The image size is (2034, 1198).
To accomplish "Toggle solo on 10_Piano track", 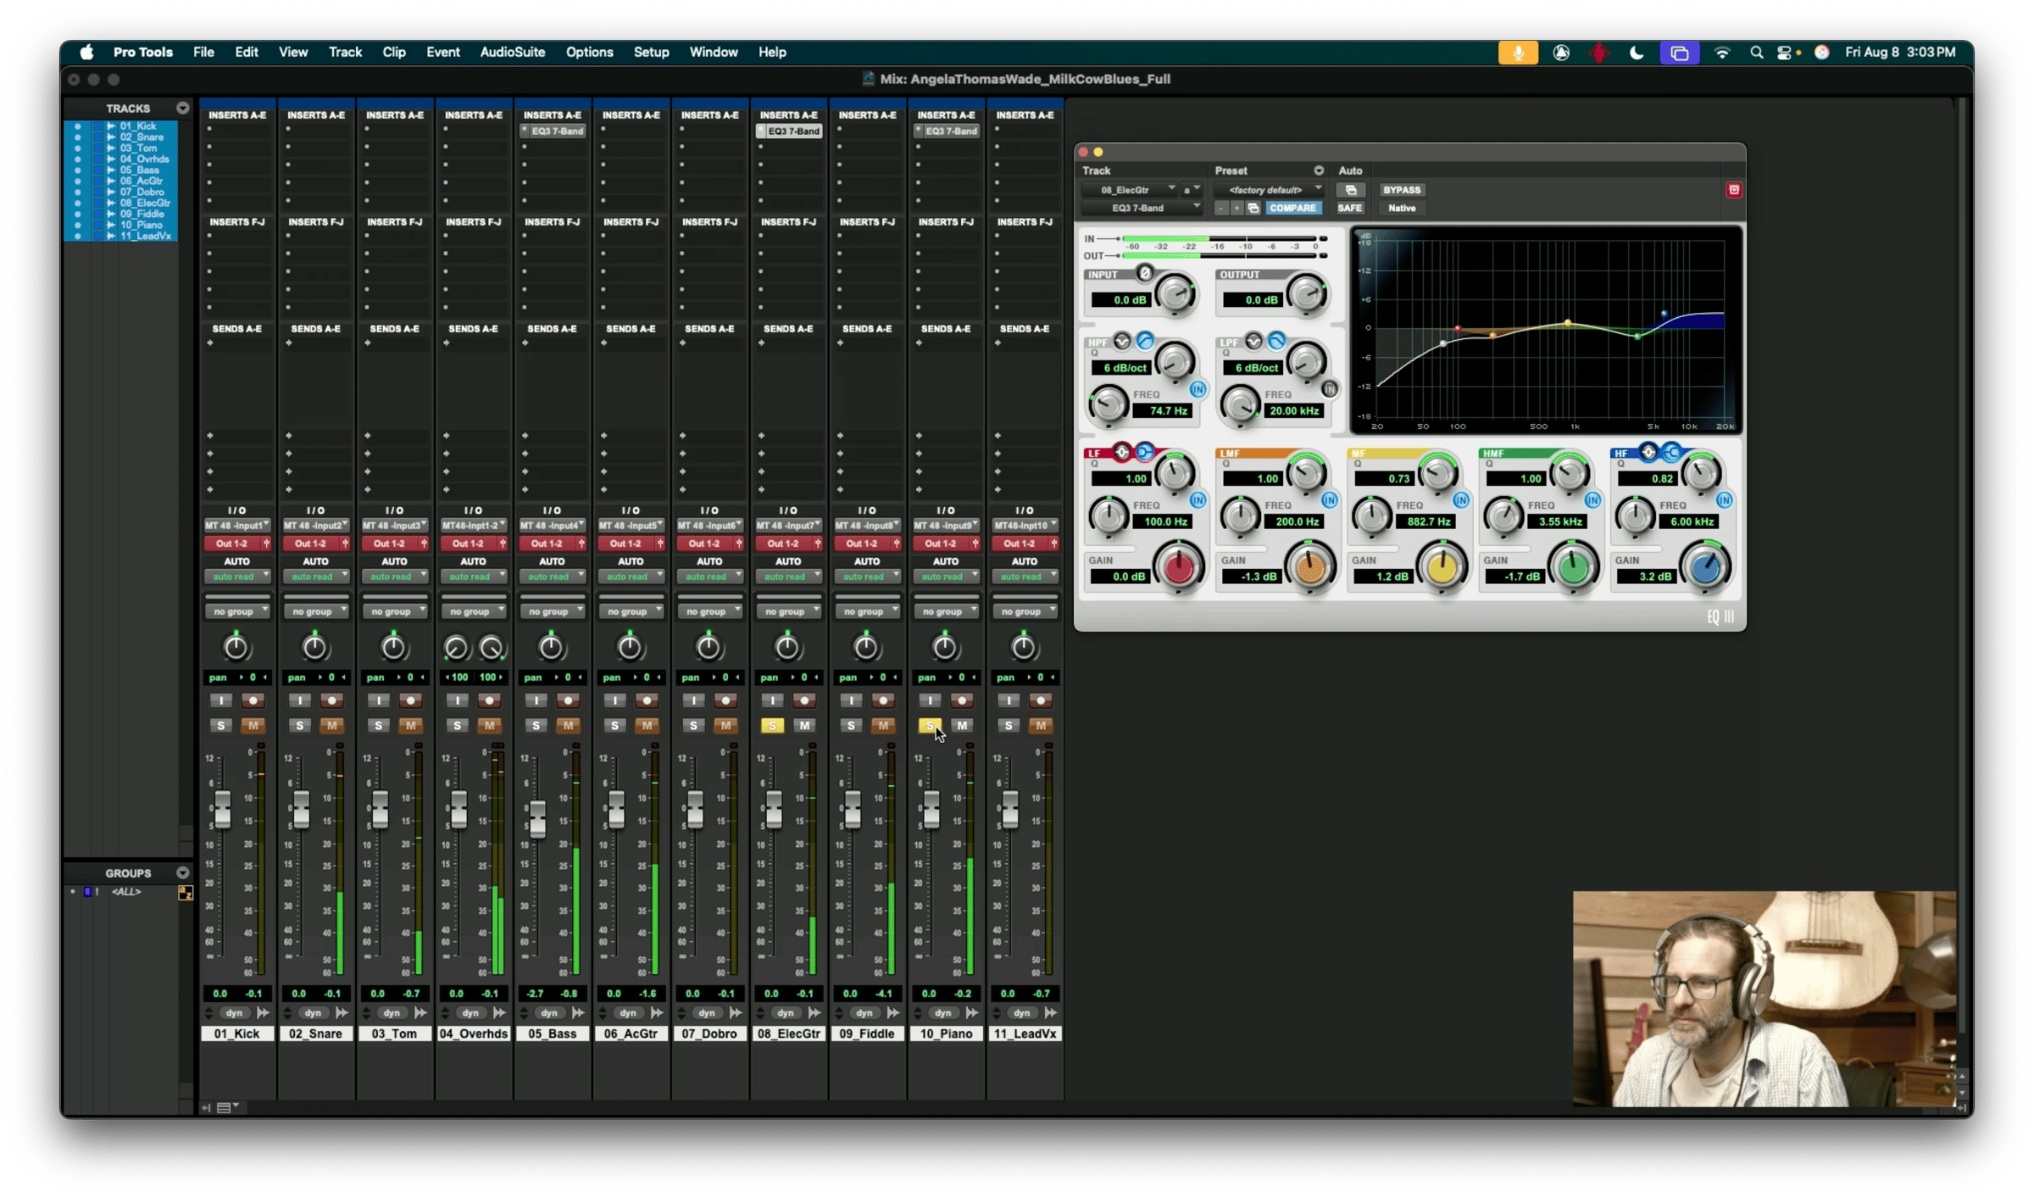I will tap(930, 725).
